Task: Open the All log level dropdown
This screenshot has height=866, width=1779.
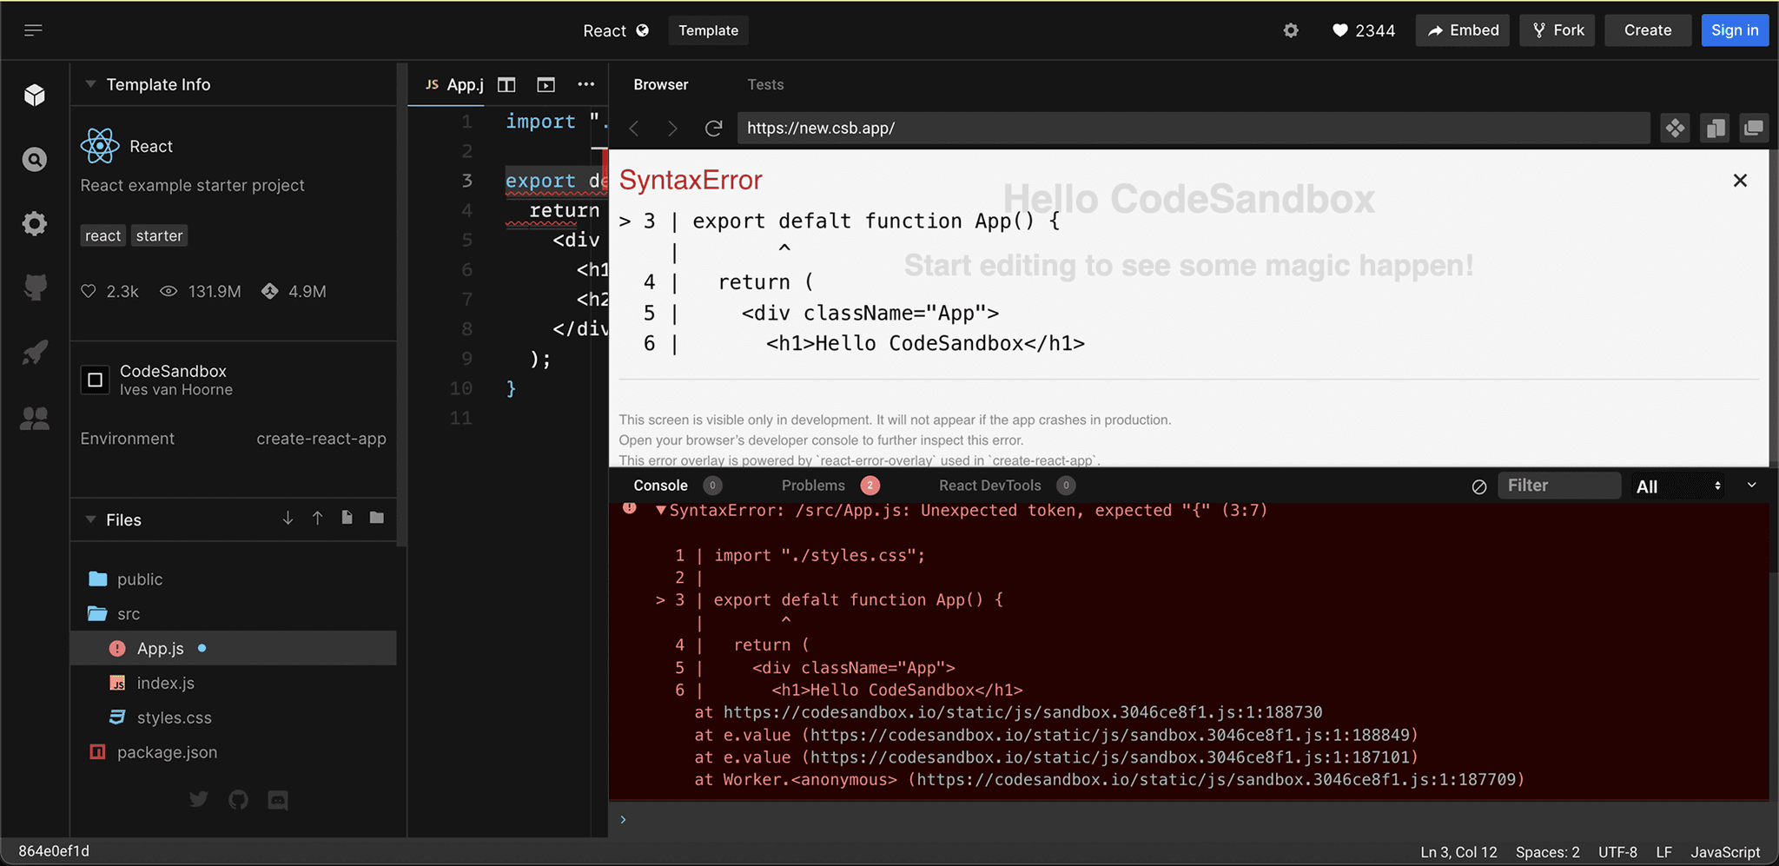Action: click(1679, 486)
